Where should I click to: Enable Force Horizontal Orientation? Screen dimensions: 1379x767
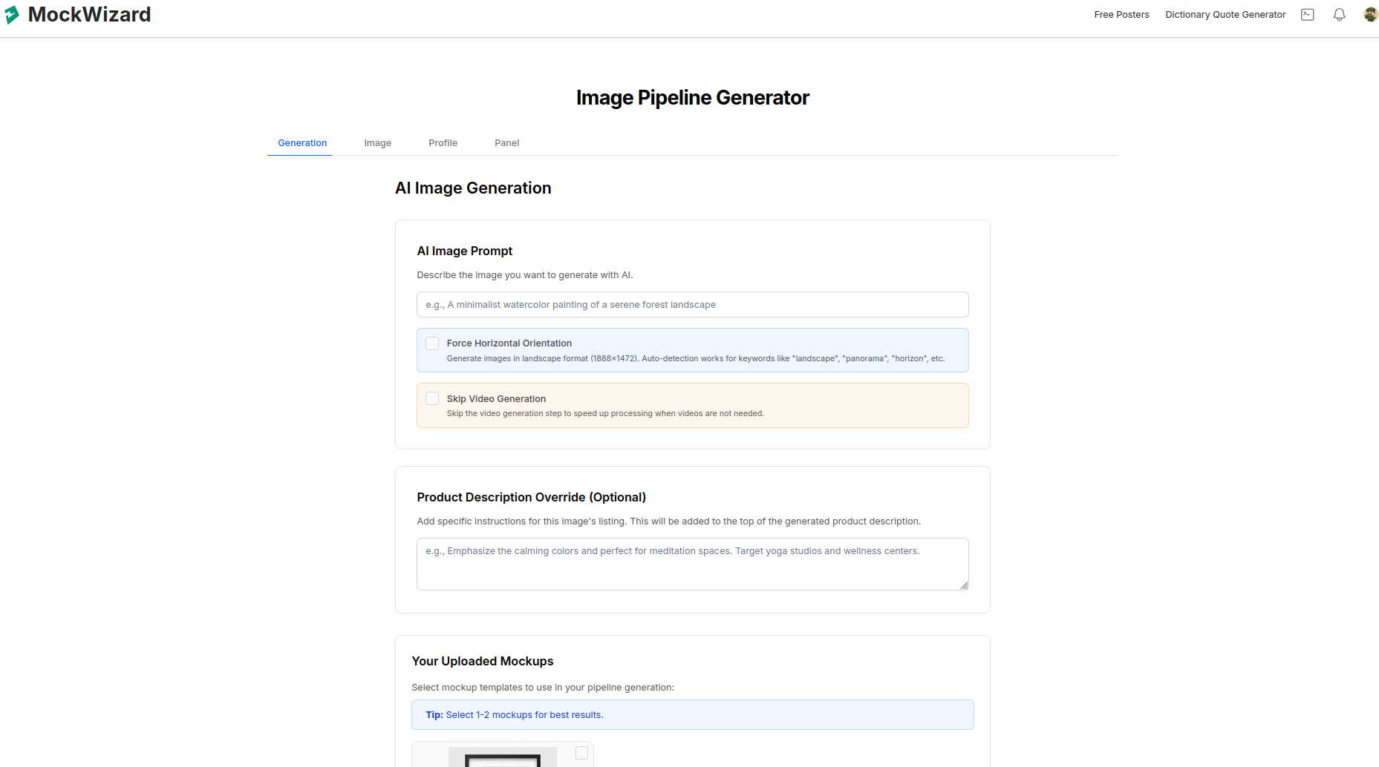coord(432,343)
